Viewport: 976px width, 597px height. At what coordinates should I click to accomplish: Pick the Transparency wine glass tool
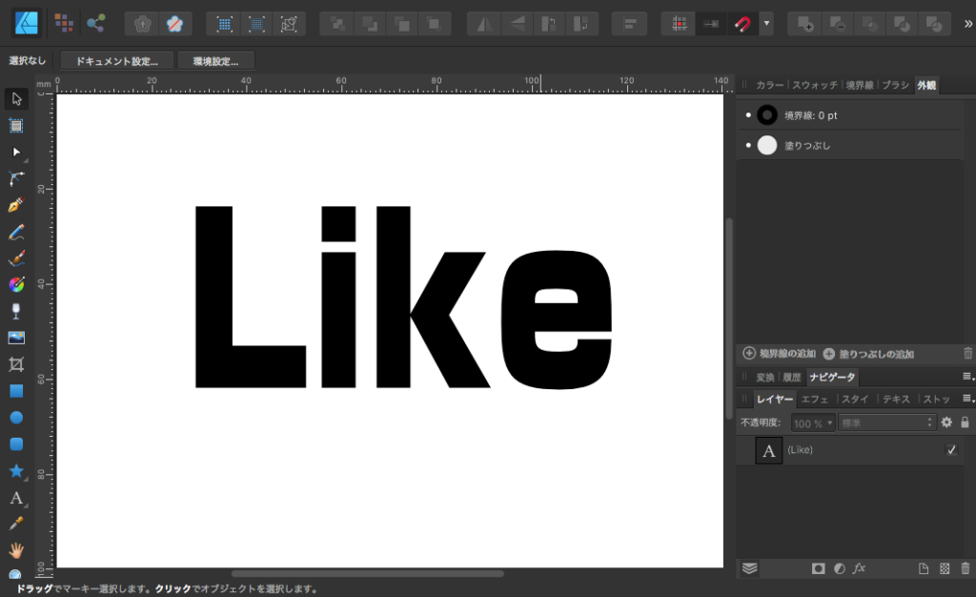click(15, 311)
